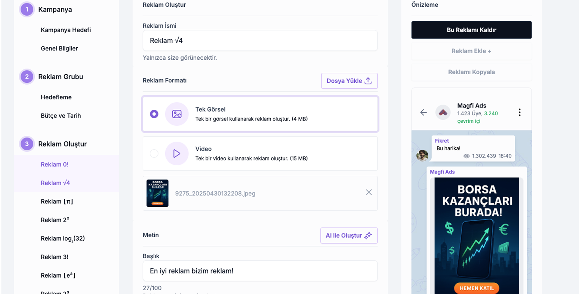Click the Başlık input field
The width and height of the screenshot is (579, 294).
point(260,271)
